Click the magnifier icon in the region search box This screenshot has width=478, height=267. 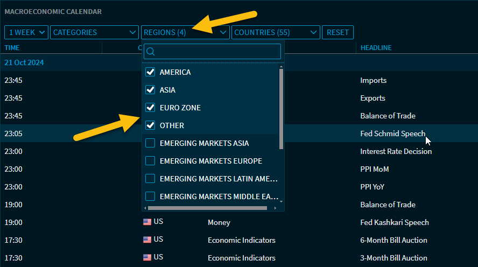(x=151, y=52)
